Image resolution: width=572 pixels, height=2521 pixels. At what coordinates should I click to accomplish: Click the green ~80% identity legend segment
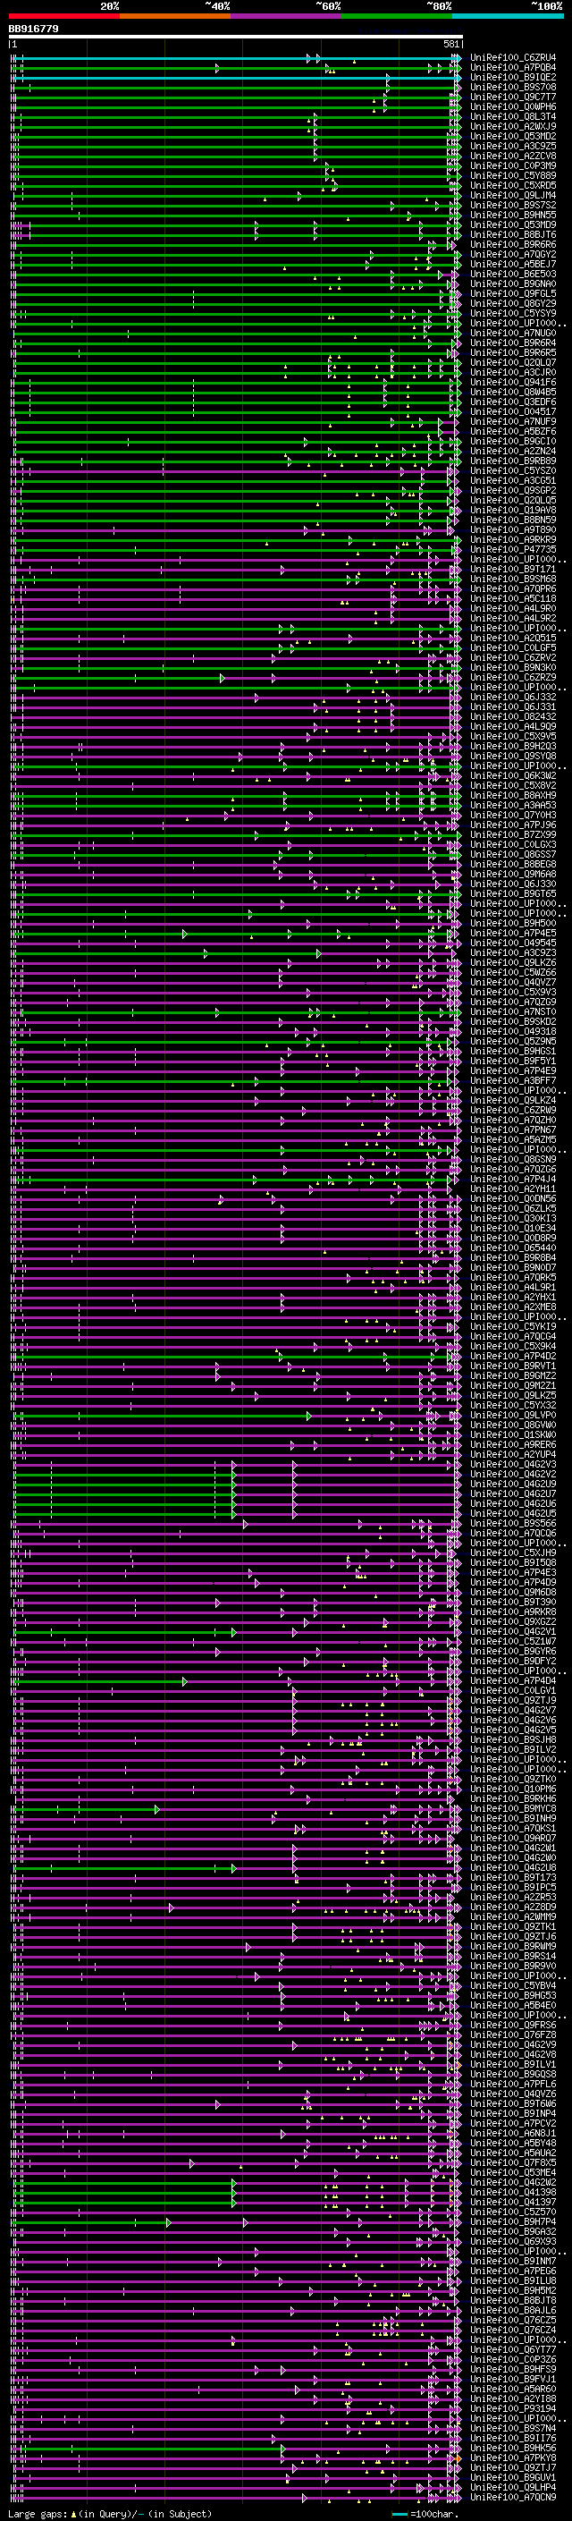coord(397,17)
